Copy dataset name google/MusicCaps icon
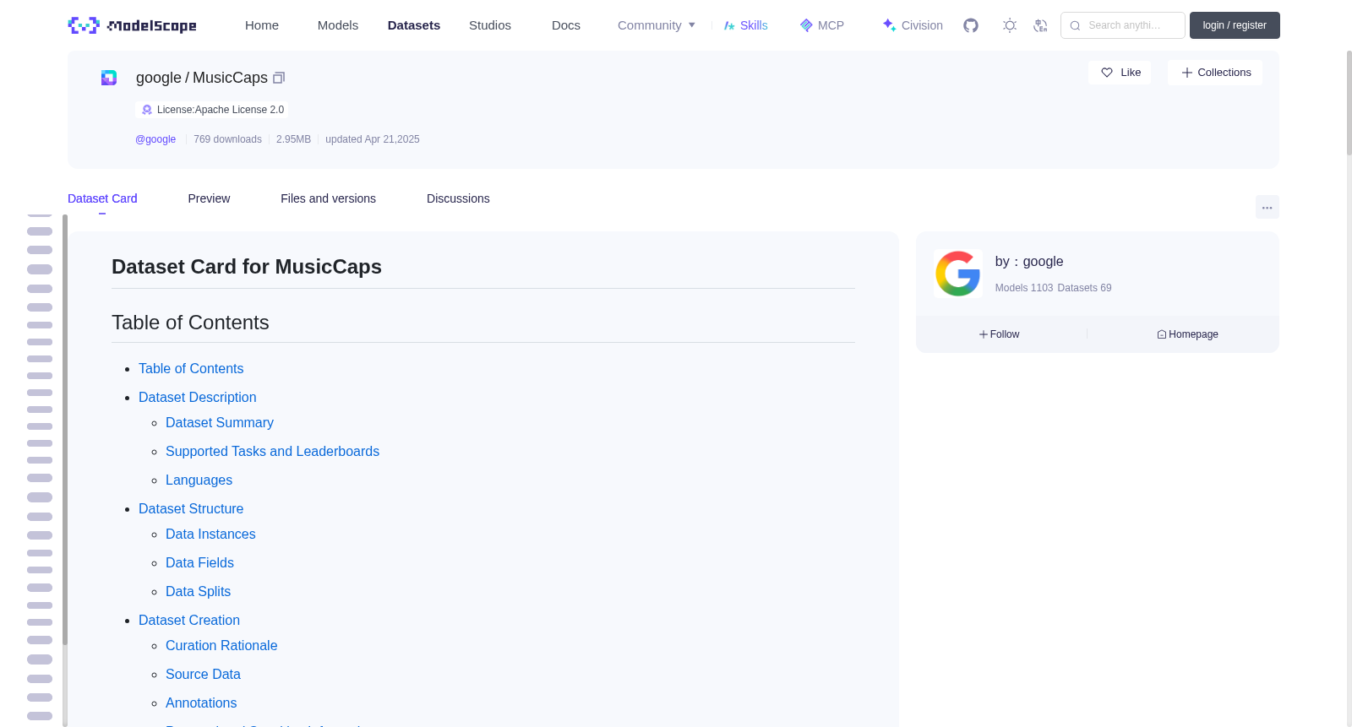This screenshot has height=727, width=1352. (x=279, y=78)
